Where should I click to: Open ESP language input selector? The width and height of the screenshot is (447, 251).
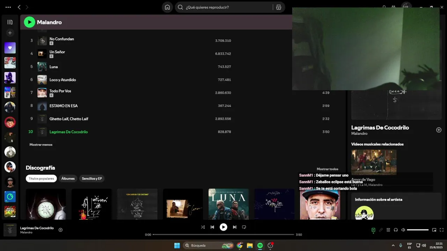click(x=409, y=245)
